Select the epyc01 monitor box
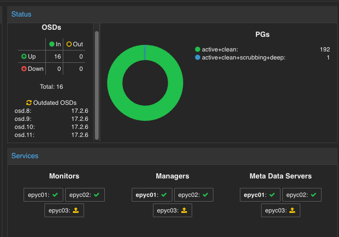This screenshot has height=237, width=339. [x=43, y=195]
